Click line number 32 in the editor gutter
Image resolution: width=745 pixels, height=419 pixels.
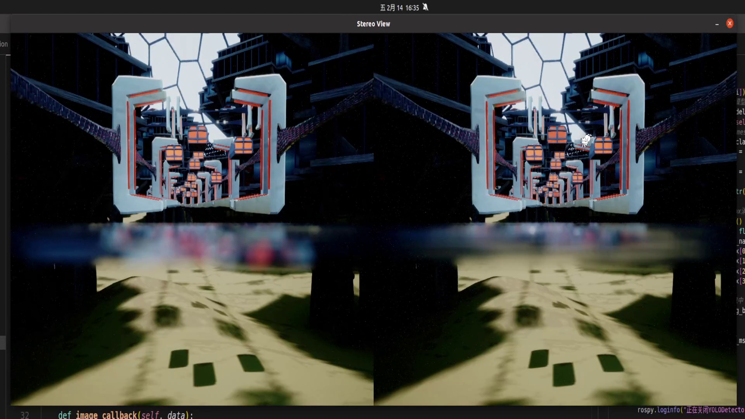(x=25, y=415)
